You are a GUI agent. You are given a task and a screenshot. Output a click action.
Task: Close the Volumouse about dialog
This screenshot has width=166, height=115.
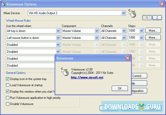128,58
